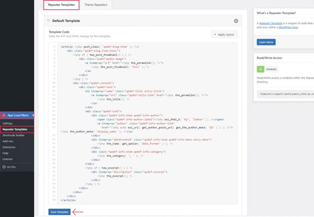Open the Apply Layout dropdown
The height and width of the screenshot is (217, 314).
click(224, 34)
